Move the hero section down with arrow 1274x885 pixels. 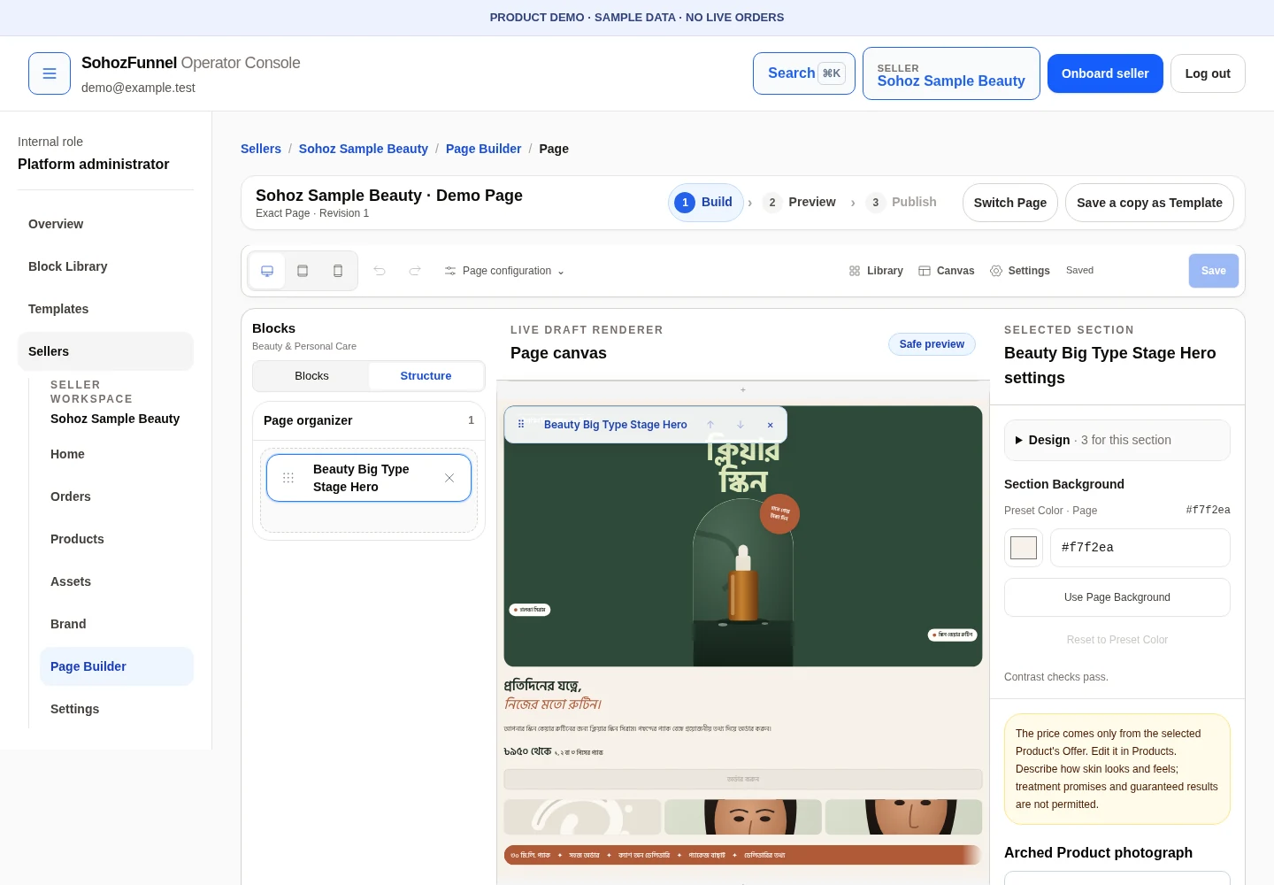(741, 425)
